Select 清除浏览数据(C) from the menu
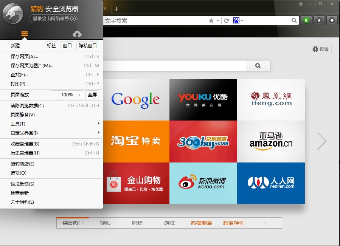 point(27,106)
